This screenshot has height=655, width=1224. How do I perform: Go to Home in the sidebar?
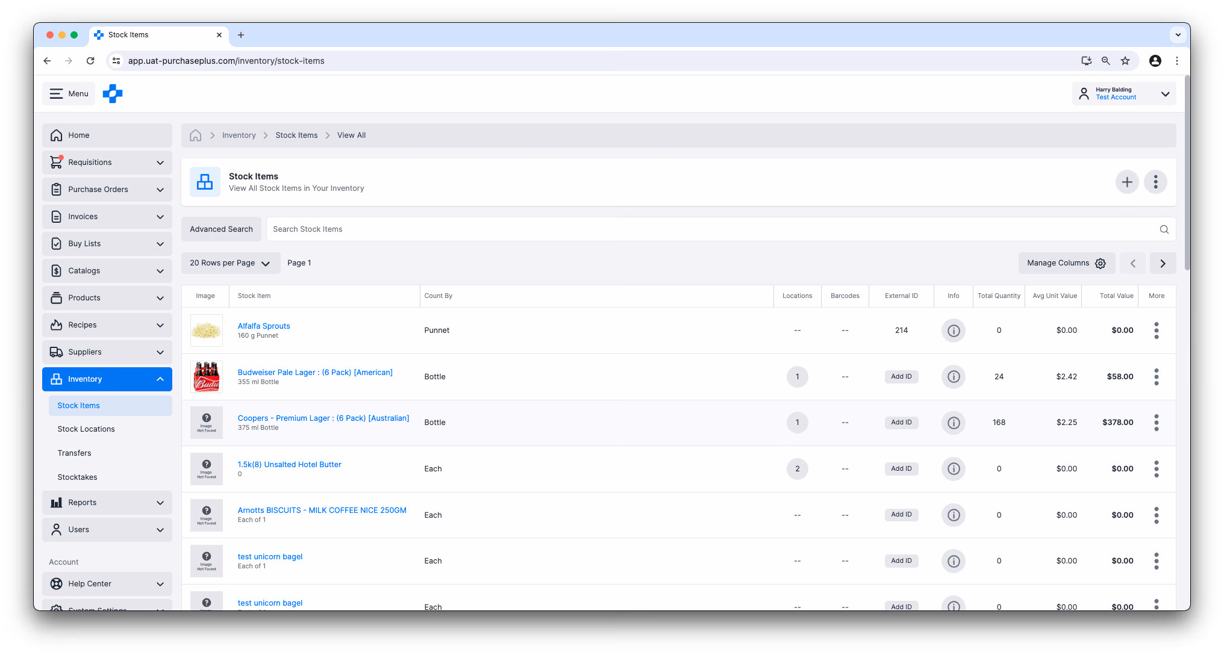tap(107, 135)
